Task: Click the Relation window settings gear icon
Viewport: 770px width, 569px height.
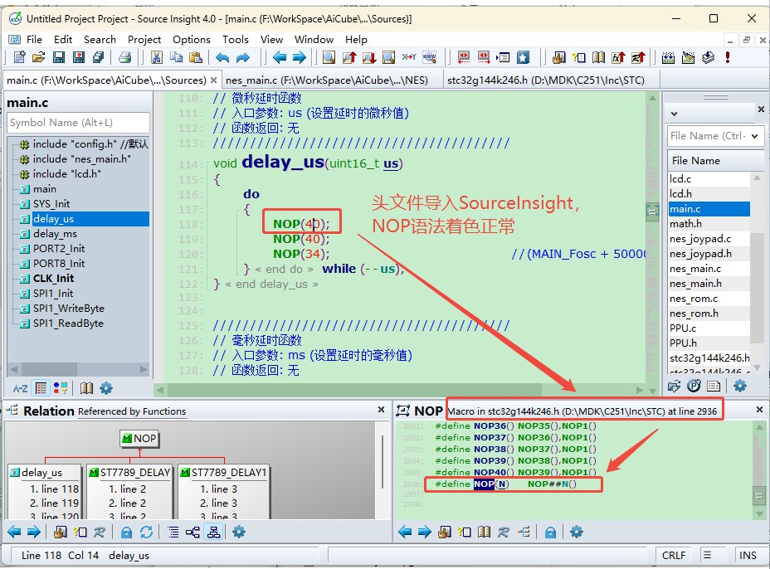Action: pos(239,532)
